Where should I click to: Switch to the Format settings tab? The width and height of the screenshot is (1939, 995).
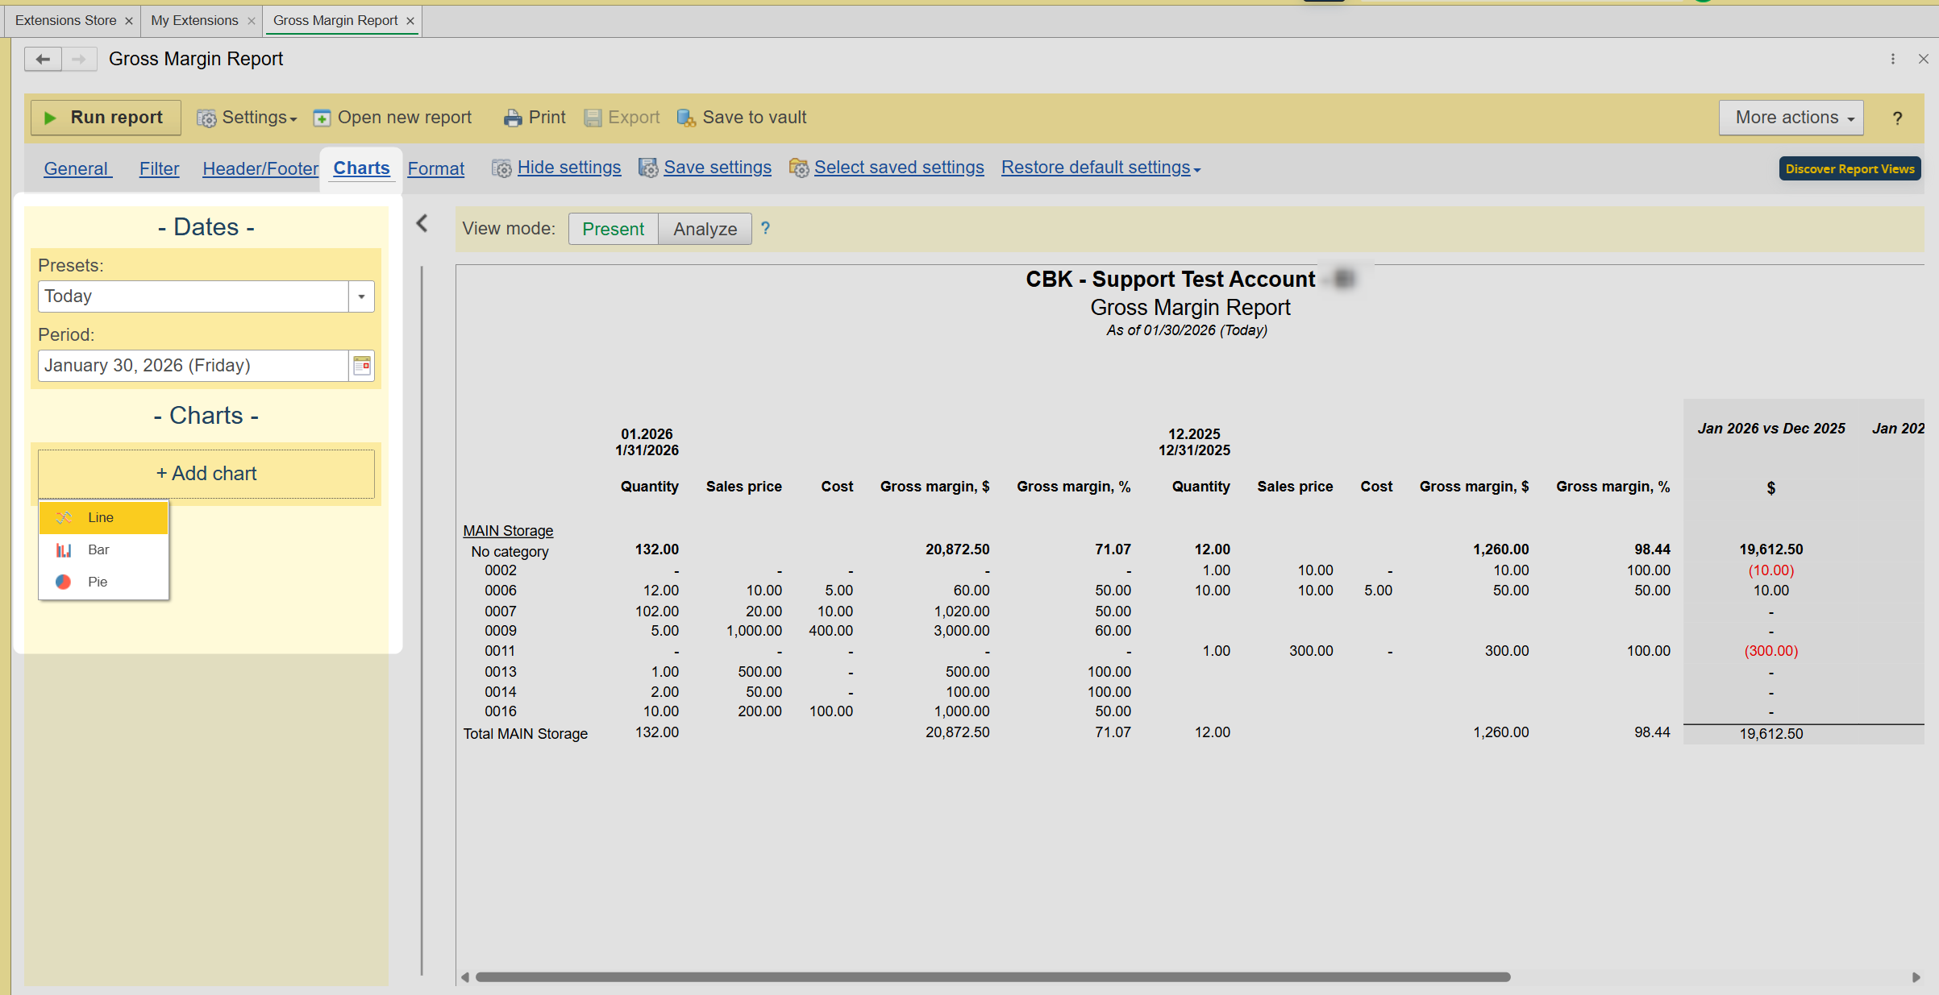point(435,168)
